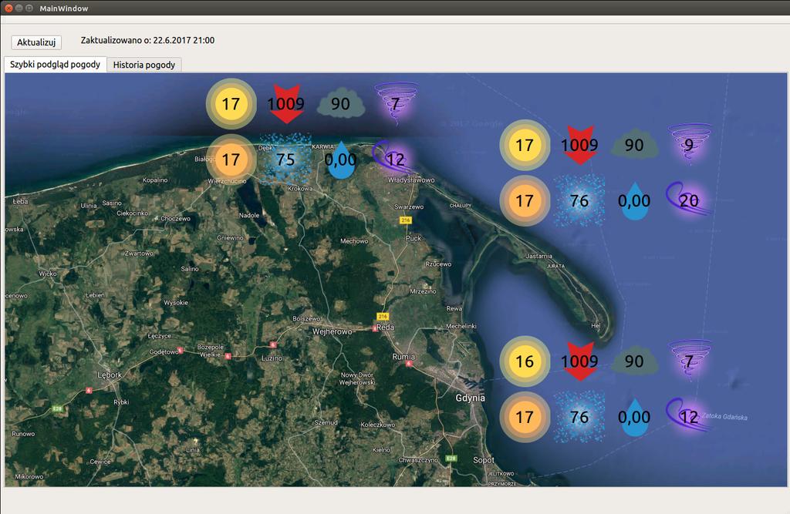Click the humidity icon showing 75
790x514 pixels.
(285, 160)
